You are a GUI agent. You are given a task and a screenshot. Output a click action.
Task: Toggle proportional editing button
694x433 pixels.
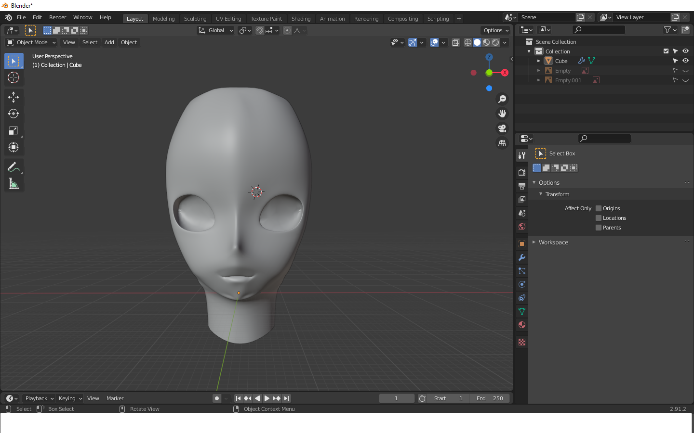(287, 30)
